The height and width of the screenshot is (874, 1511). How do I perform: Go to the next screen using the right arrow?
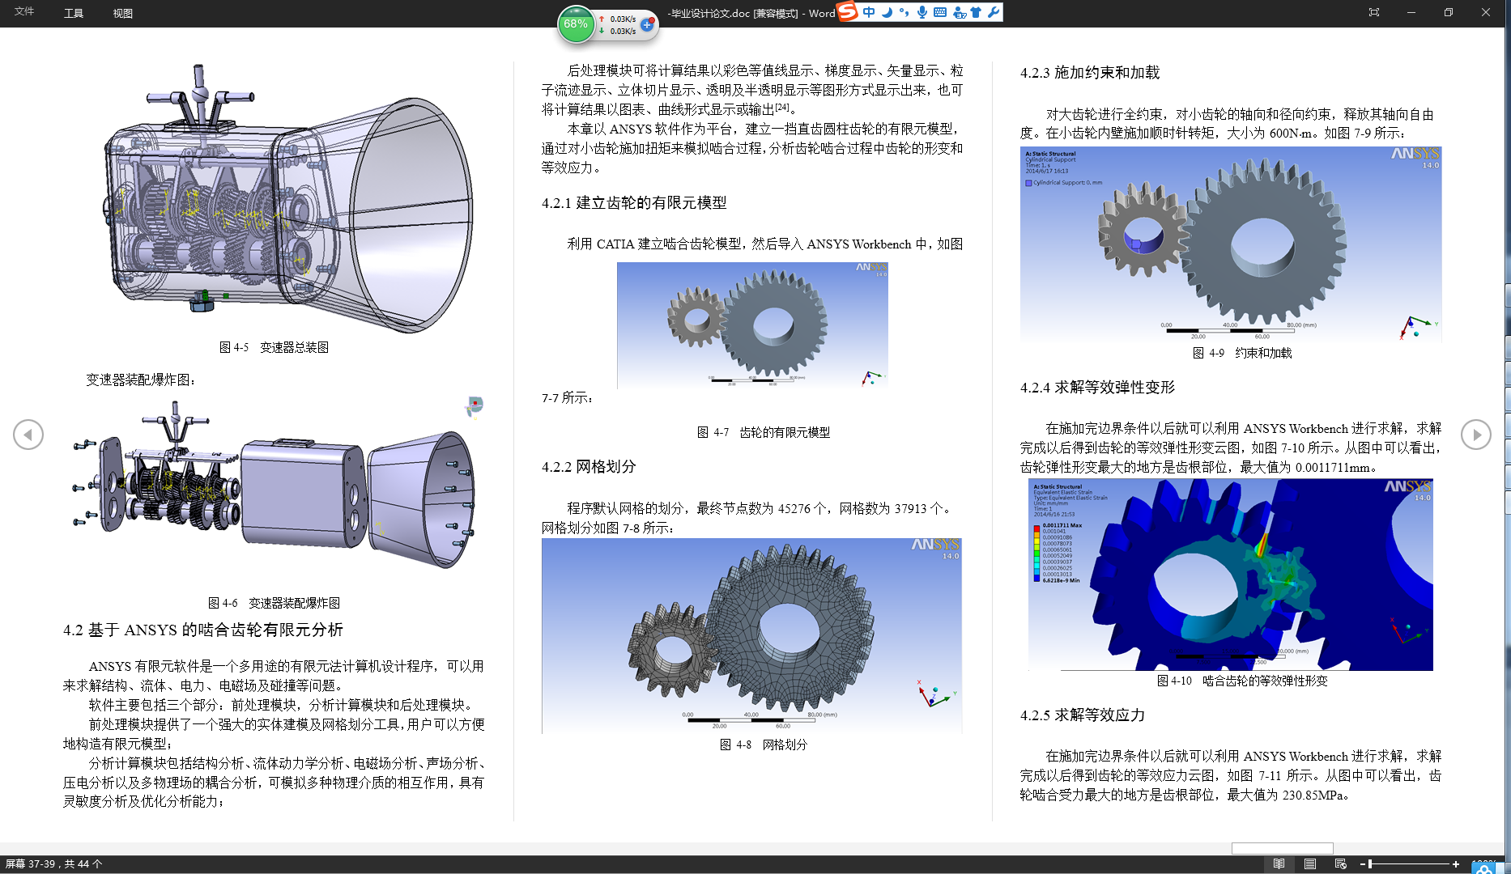pyautogui.click(x=1476, y=435)
